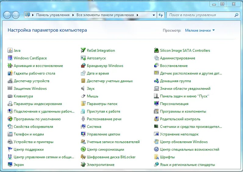The width and height of the screenshot is (243, 172).
Task: Click the Forward navigation button
Action: coord(16,15)
